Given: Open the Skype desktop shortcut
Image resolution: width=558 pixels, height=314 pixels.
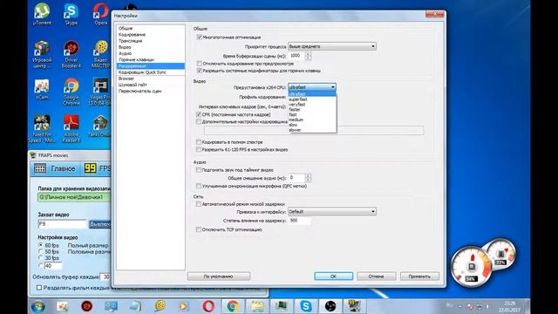Looking at the screenshot, I should [71, 14].
